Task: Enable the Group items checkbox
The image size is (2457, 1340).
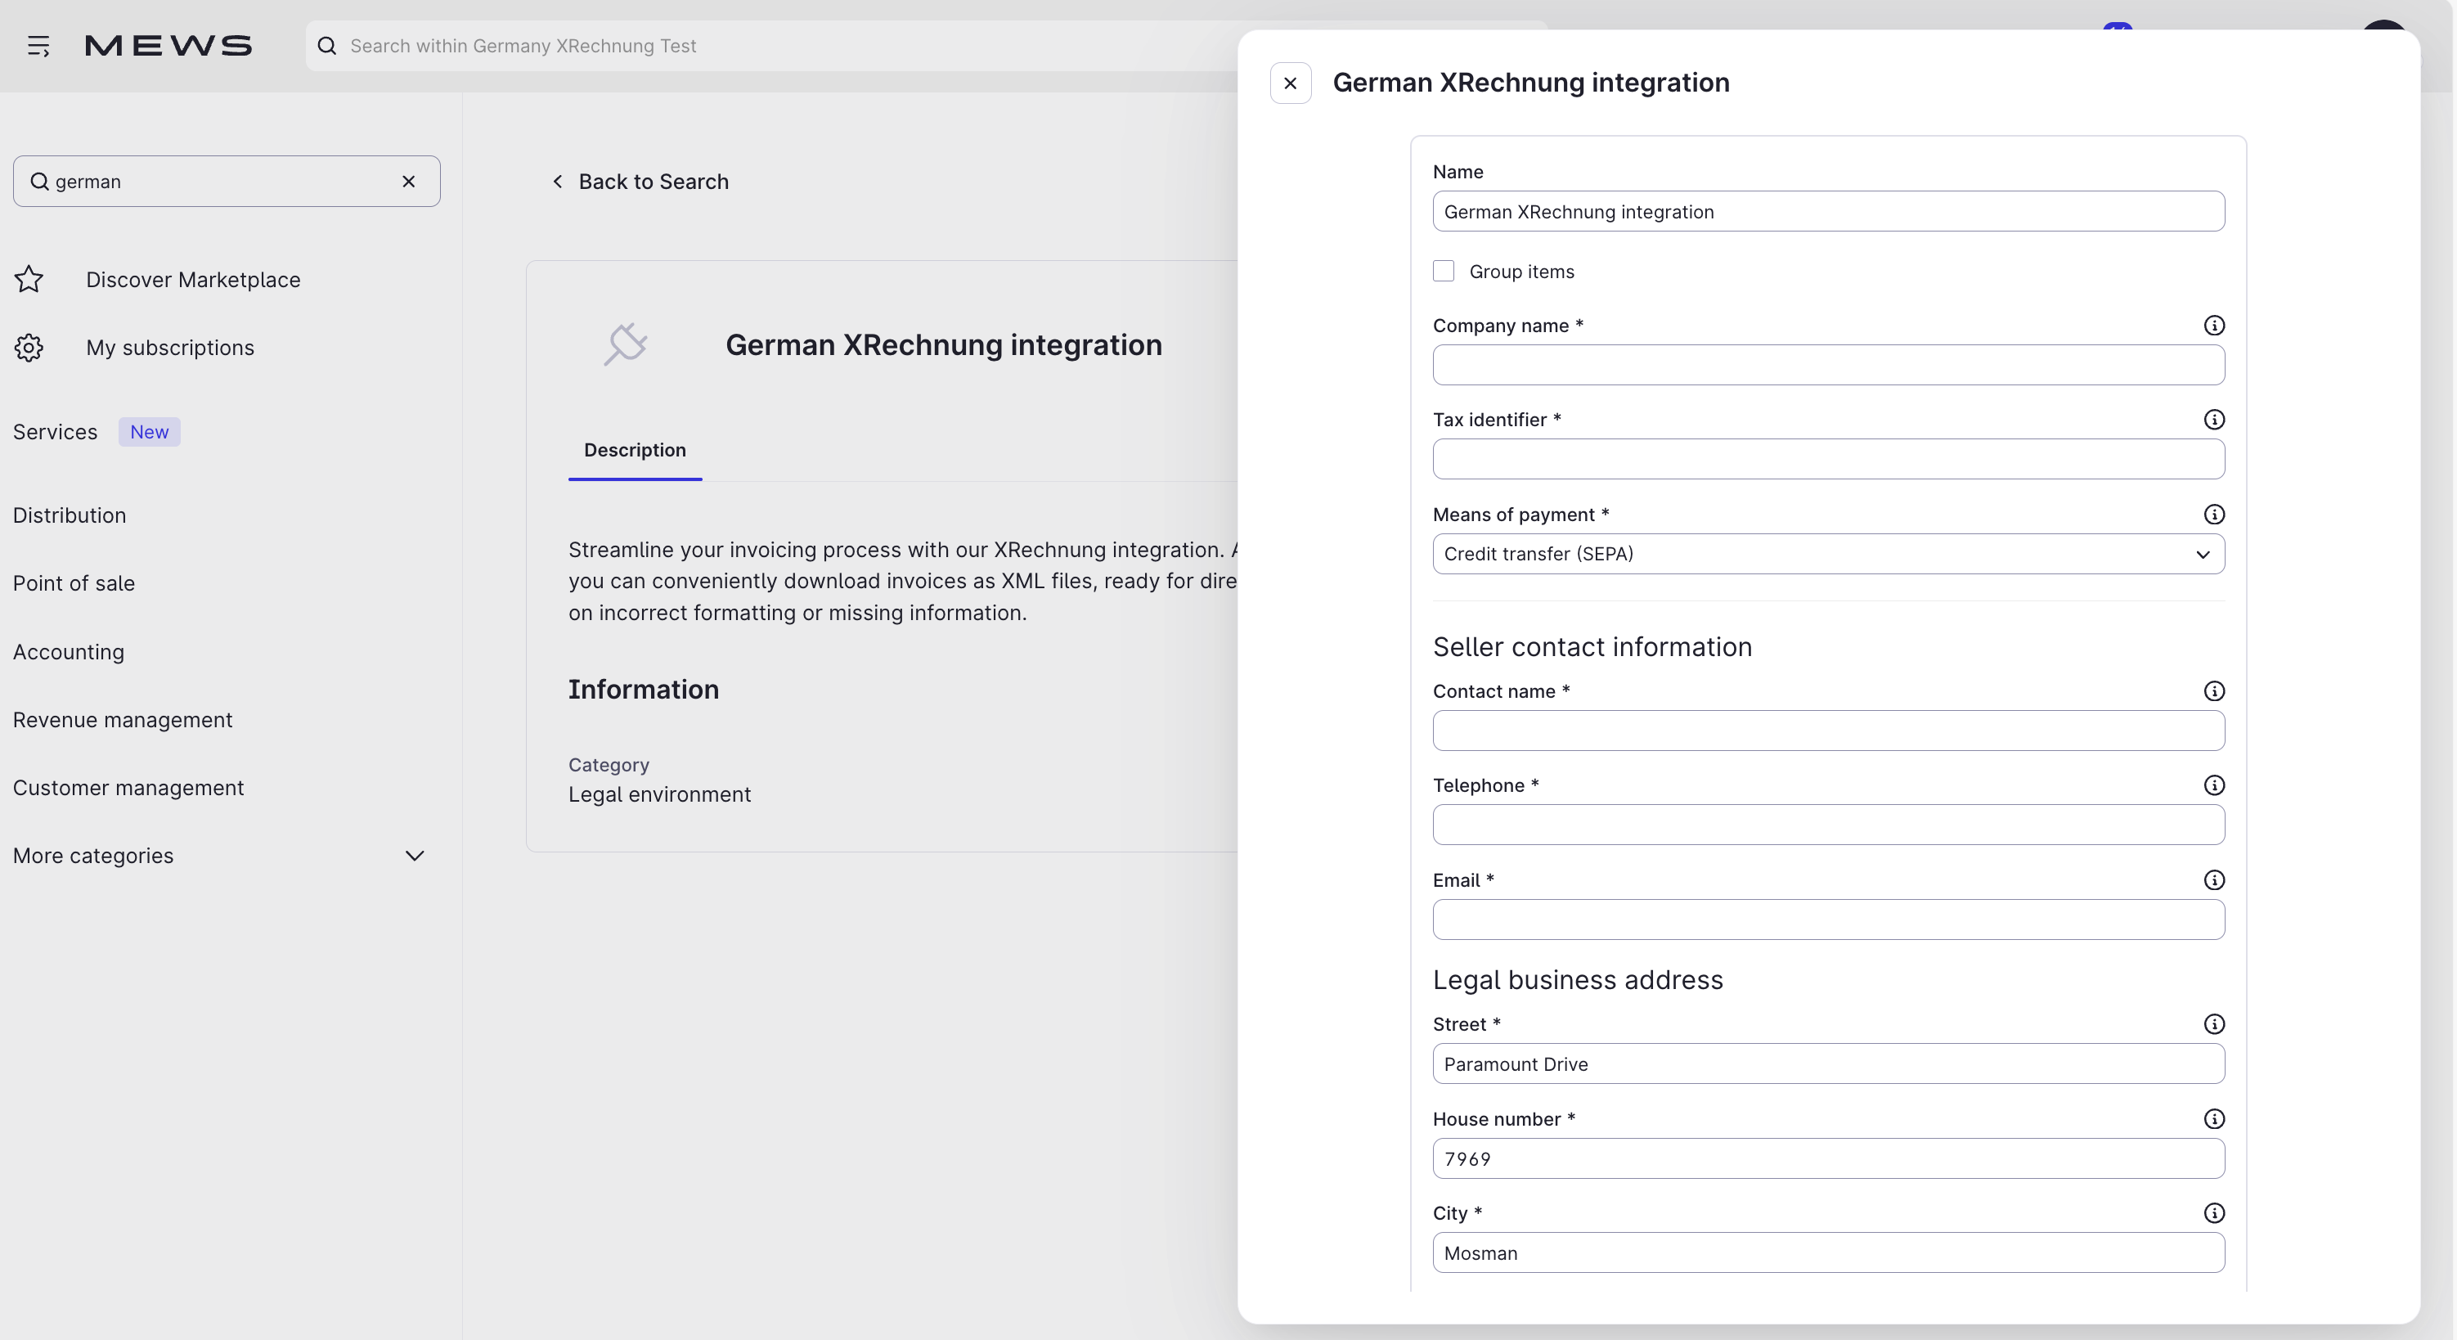Action: click(1443, 272)
